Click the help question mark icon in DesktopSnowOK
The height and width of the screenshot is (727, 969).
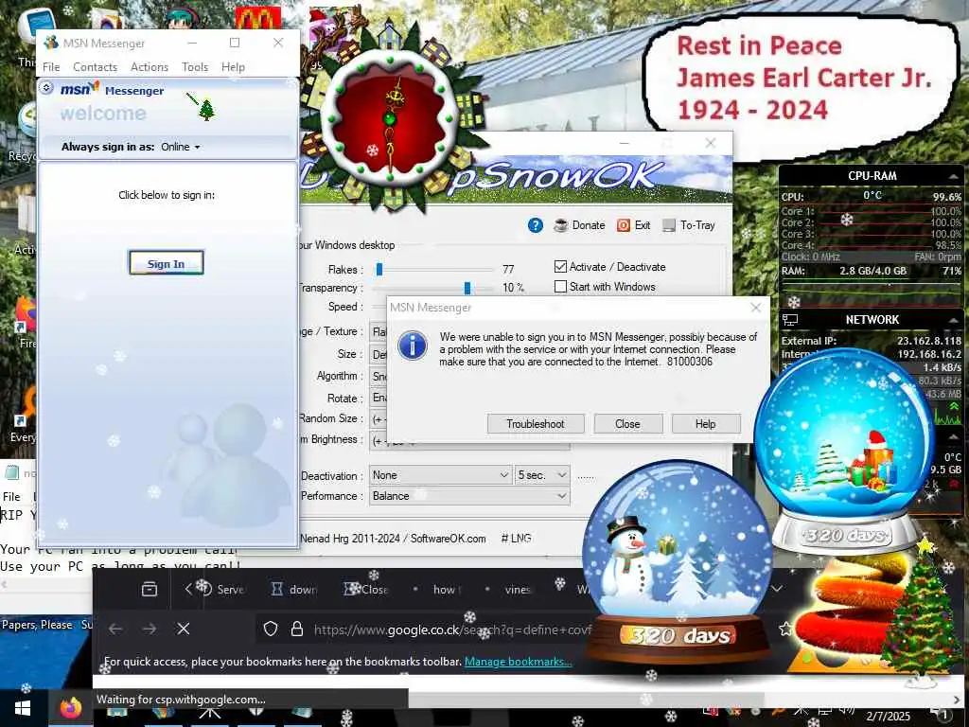(x=536, y=225)
